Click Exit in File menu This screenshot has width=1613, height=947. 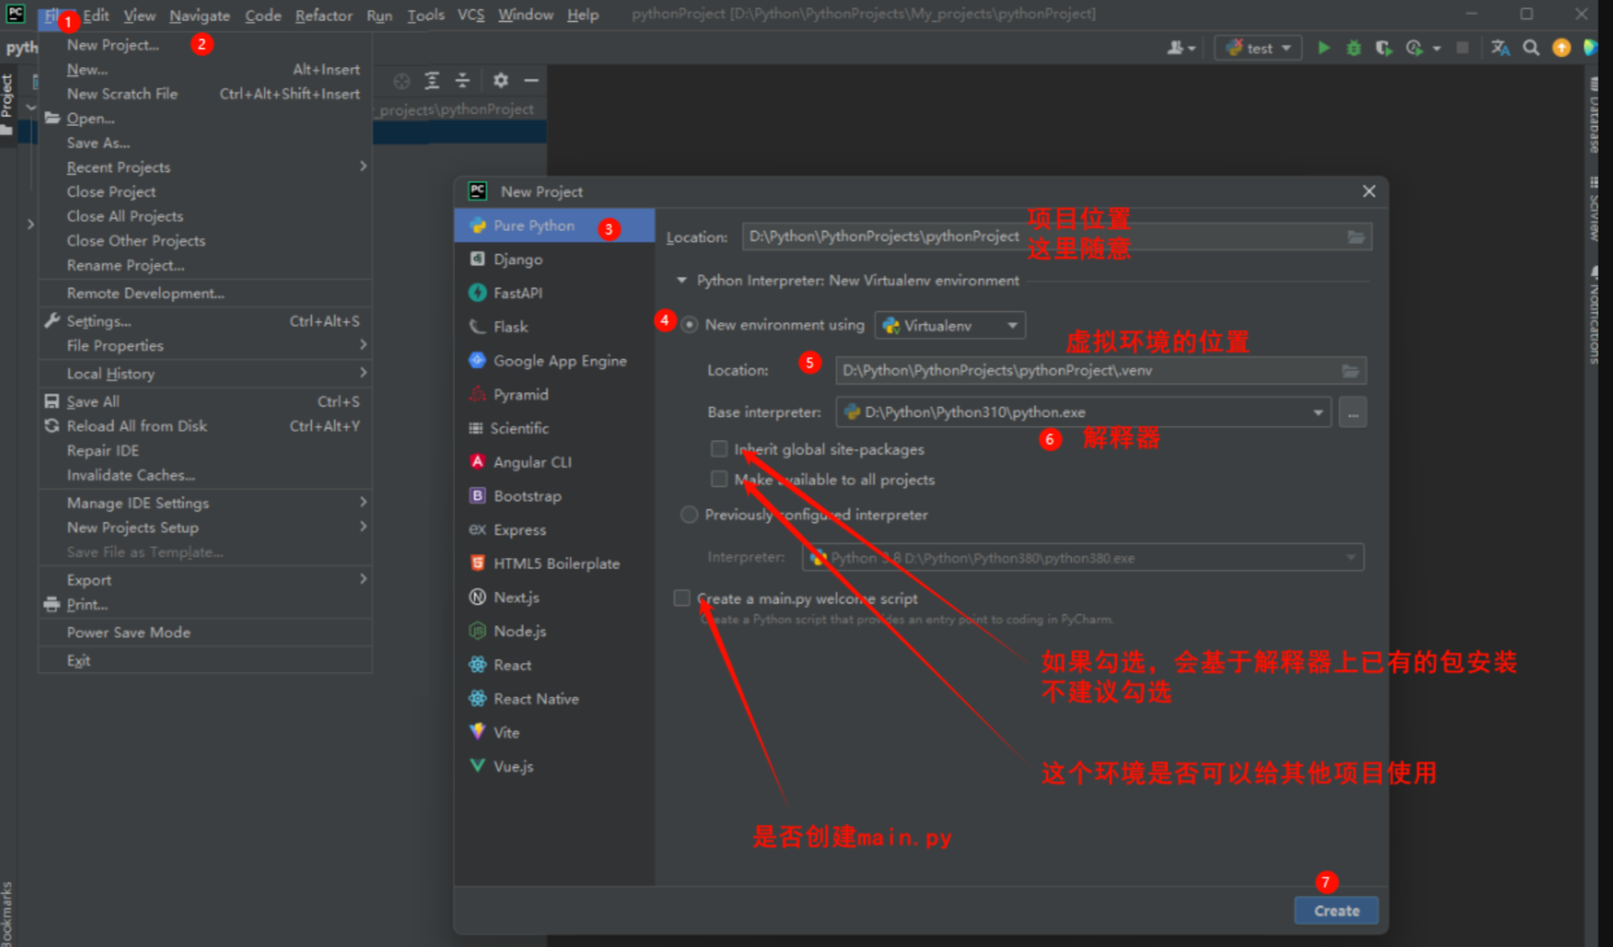pyautogui.click(x=206, y=660)
